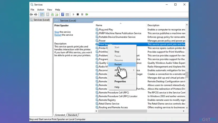218x123 pixels.
Task: Click the Export List toolbar icon
Action: click(x=57, y=14)
